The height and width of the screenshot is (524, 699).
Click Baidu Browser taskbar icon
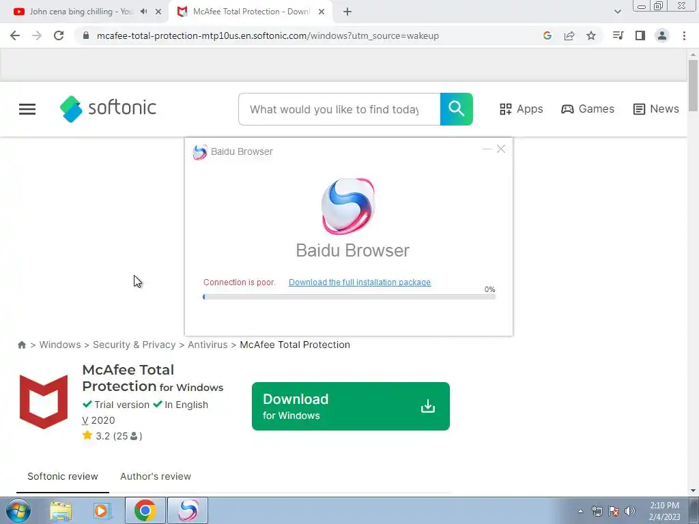[x=188, y=510]
